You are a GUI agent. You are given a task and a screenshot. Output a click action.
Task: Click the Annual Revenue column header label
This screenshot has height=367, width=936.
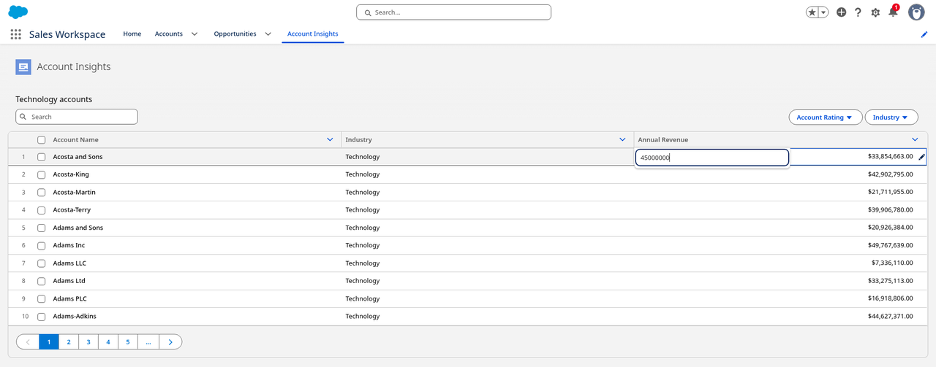click(663, 140)
